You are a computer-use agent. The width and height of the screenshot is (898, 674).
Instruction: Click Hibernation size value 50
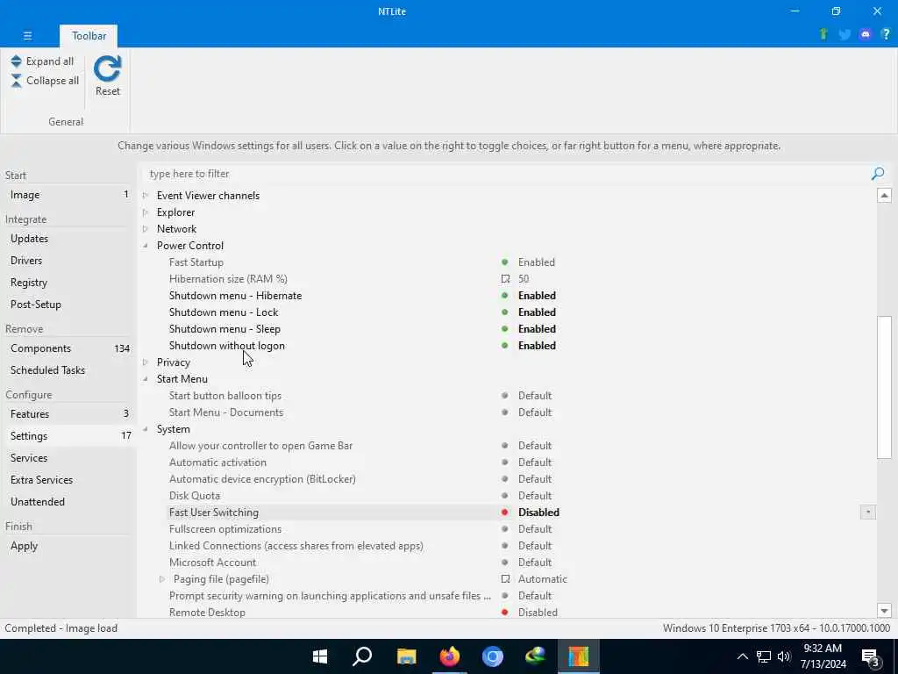pos(523,278)
